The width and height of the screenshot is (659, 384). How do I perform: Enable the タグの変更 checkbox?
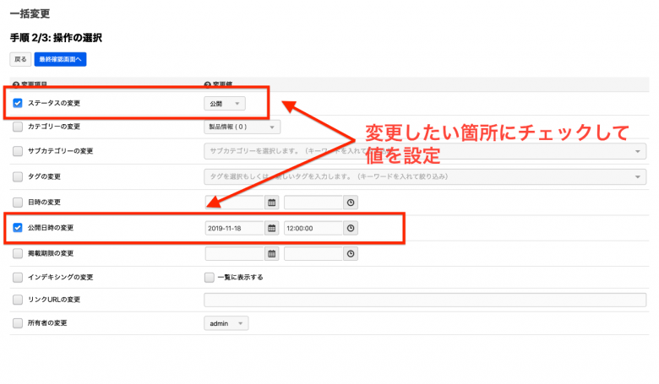pos(18,176)
